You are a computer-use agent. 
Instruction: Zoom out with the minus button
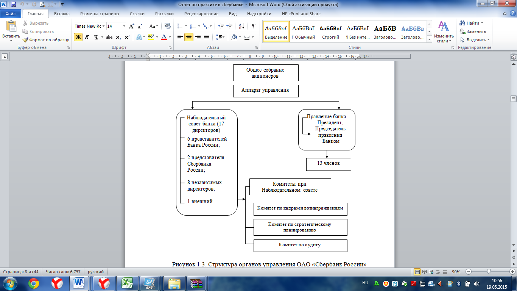(x=469, y=272)
